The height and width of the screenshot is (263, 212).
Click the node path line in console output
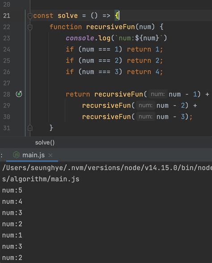(107, 168)
